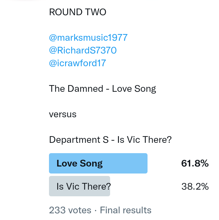Click 'Is Vic There?' in the tweet body line
Viewport: 219px width, 220px height.
(144, 140)
